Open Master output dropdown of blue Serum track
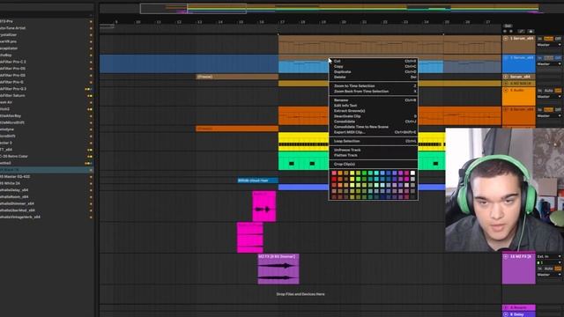The width and height of the screenshot is (564, 317). point(549,64)
